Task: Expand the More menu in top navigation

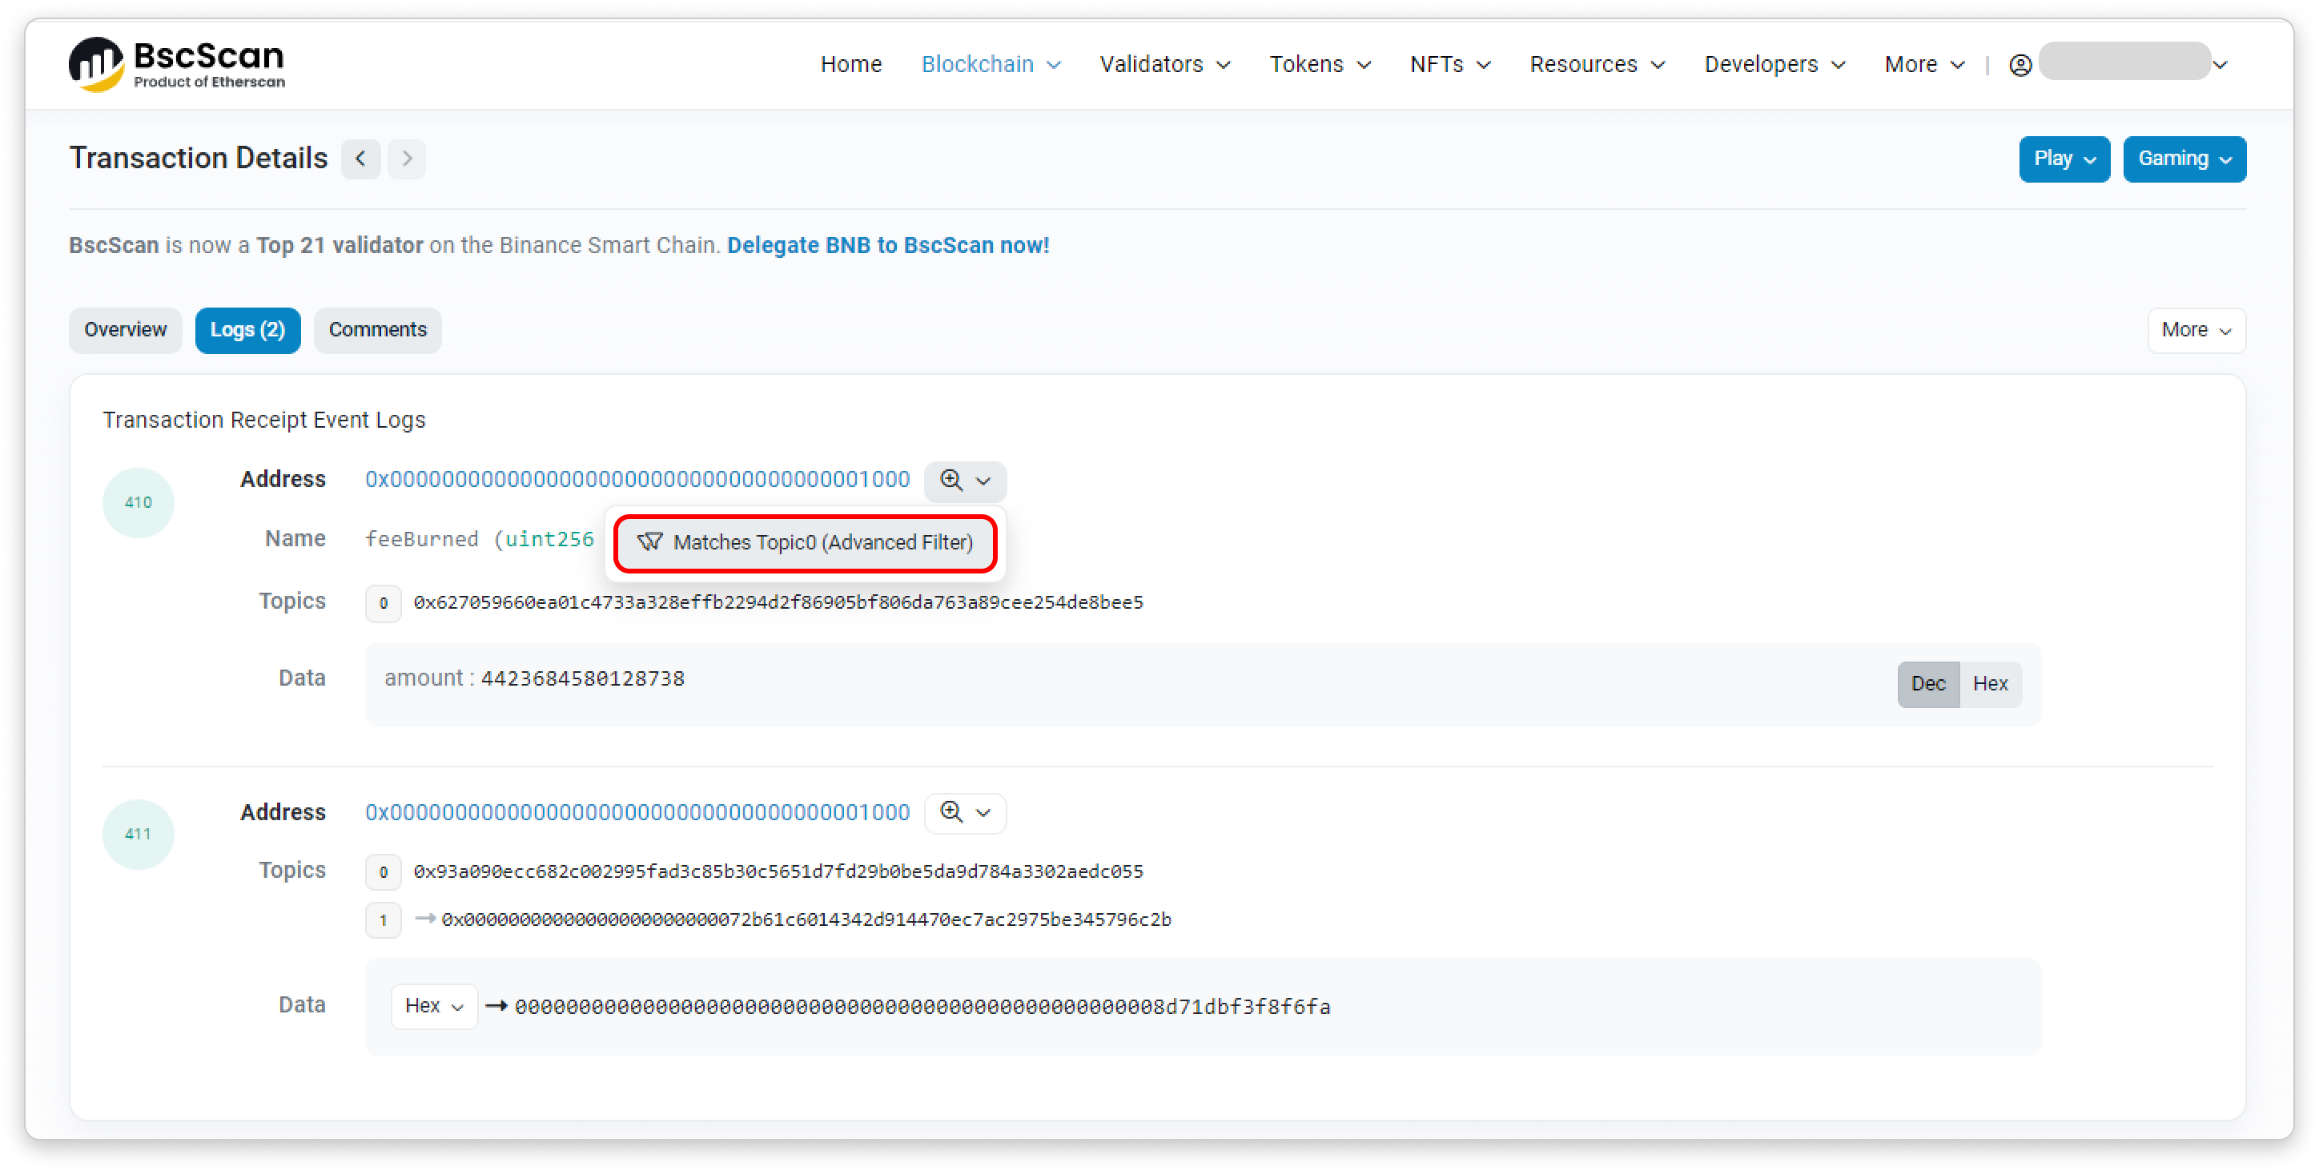Action: point(1923,65)
